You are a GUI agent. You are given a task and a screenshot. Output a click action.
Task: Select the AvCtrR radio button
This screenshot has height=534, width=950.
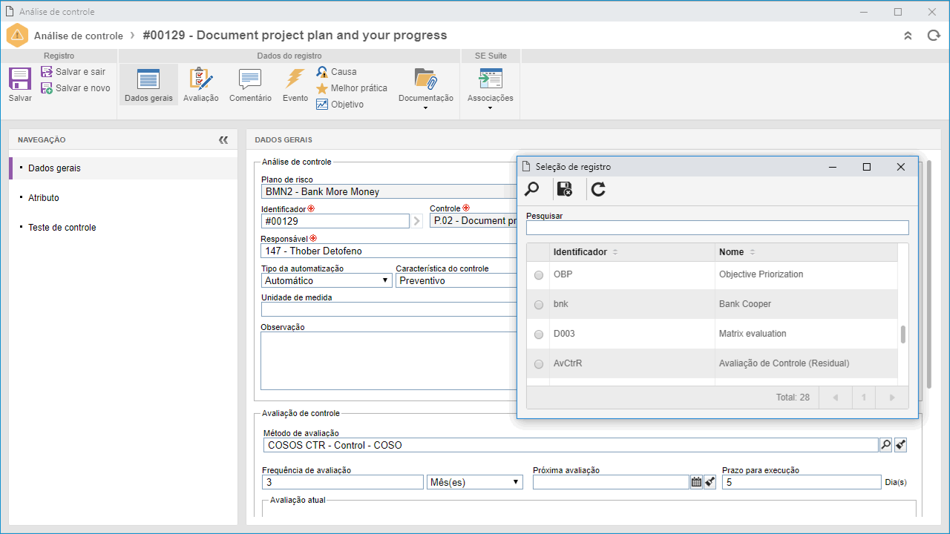point(539,364)
